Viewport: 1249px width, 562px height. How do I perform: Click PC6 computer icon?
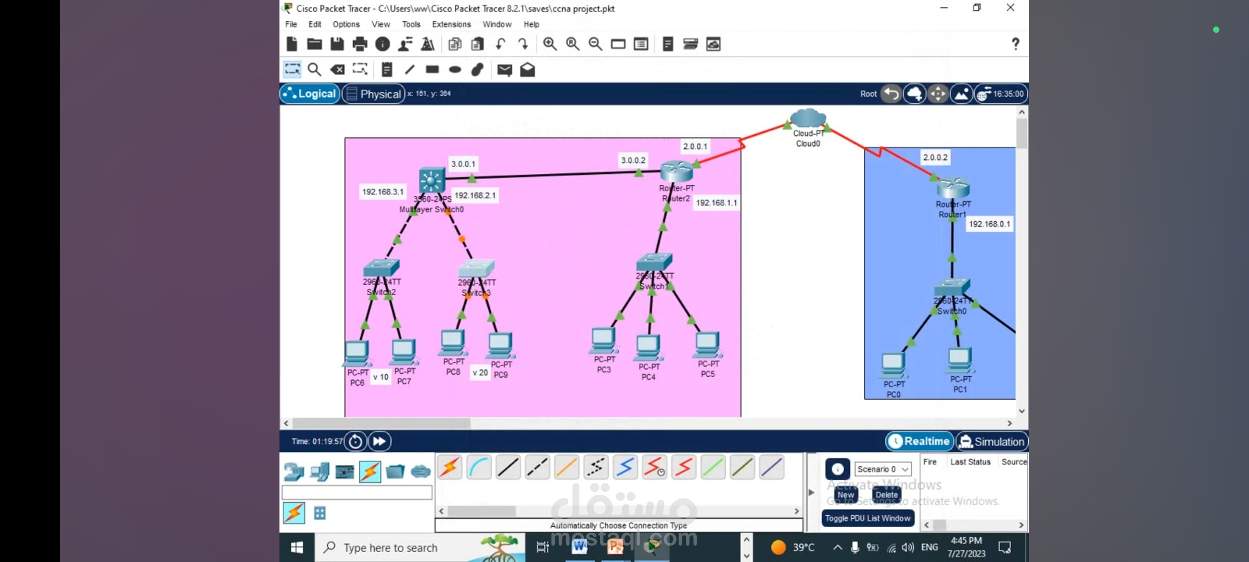pyautogui.click(x=356, y=353)
